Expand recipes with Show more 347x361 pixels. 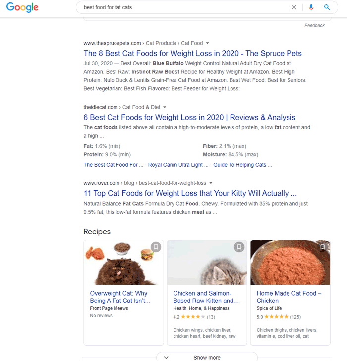[x=207, y=357]
